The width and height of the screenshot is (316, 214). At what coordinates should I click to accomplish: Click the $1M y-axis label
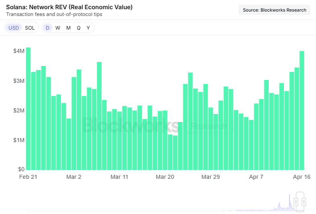pos(19,140)
